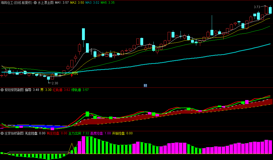Click the MA1: 3.57 value
The height and width of the screenshot is (160, 273).
click(x=62, y=3)
